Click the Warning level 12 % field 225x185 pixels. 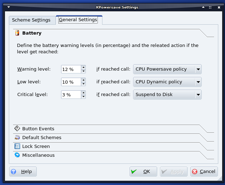[71, 69]
